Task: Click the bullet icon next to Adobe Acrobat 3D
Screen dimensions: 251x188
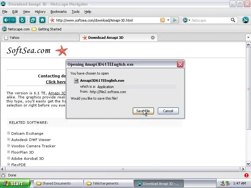Action: point(9,158)
